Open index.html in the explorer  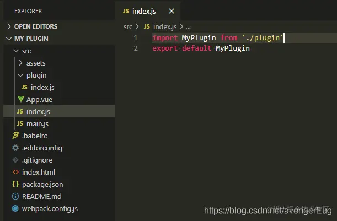coord(39,173)
